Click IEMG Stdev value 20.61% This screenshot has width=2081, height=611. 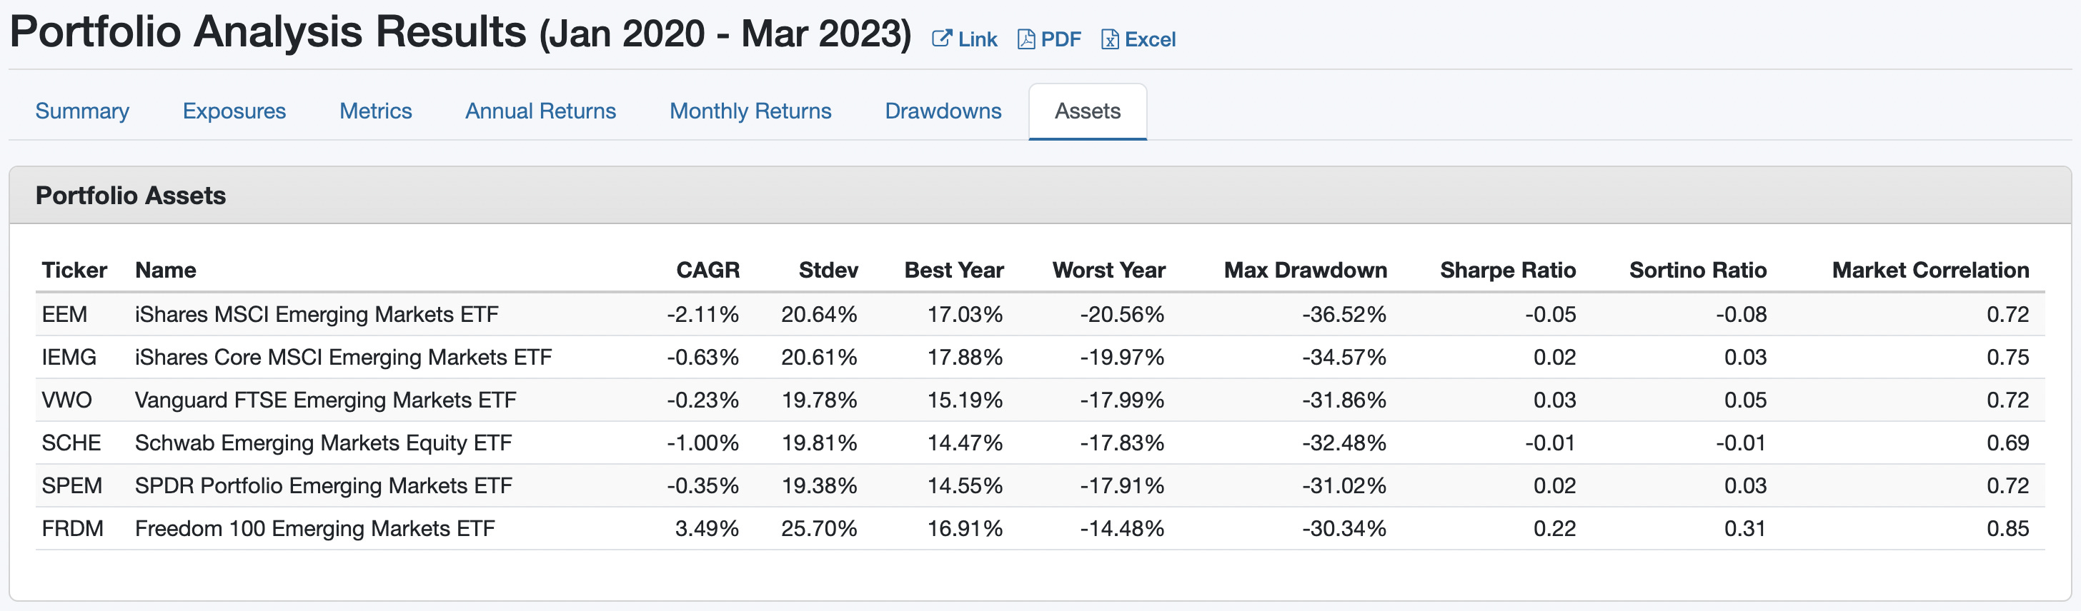click(819, 357)
